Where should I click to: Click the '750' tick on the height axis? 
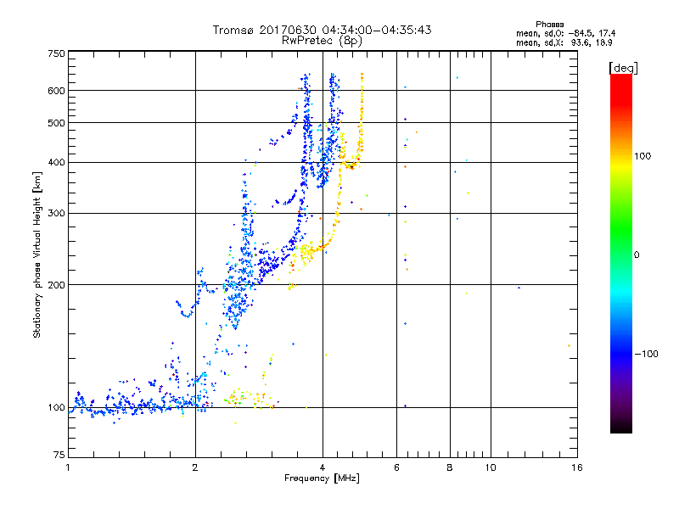click(56, 53)
